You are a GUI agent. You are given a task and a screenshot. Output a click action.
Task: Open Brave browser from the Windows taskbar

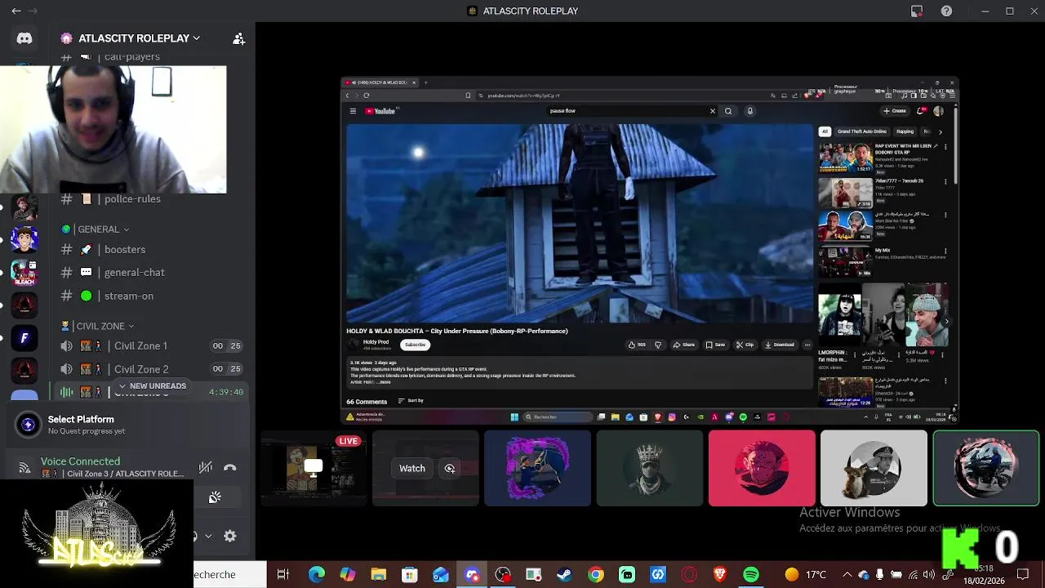pyautogui.click(x=720, y=575)
